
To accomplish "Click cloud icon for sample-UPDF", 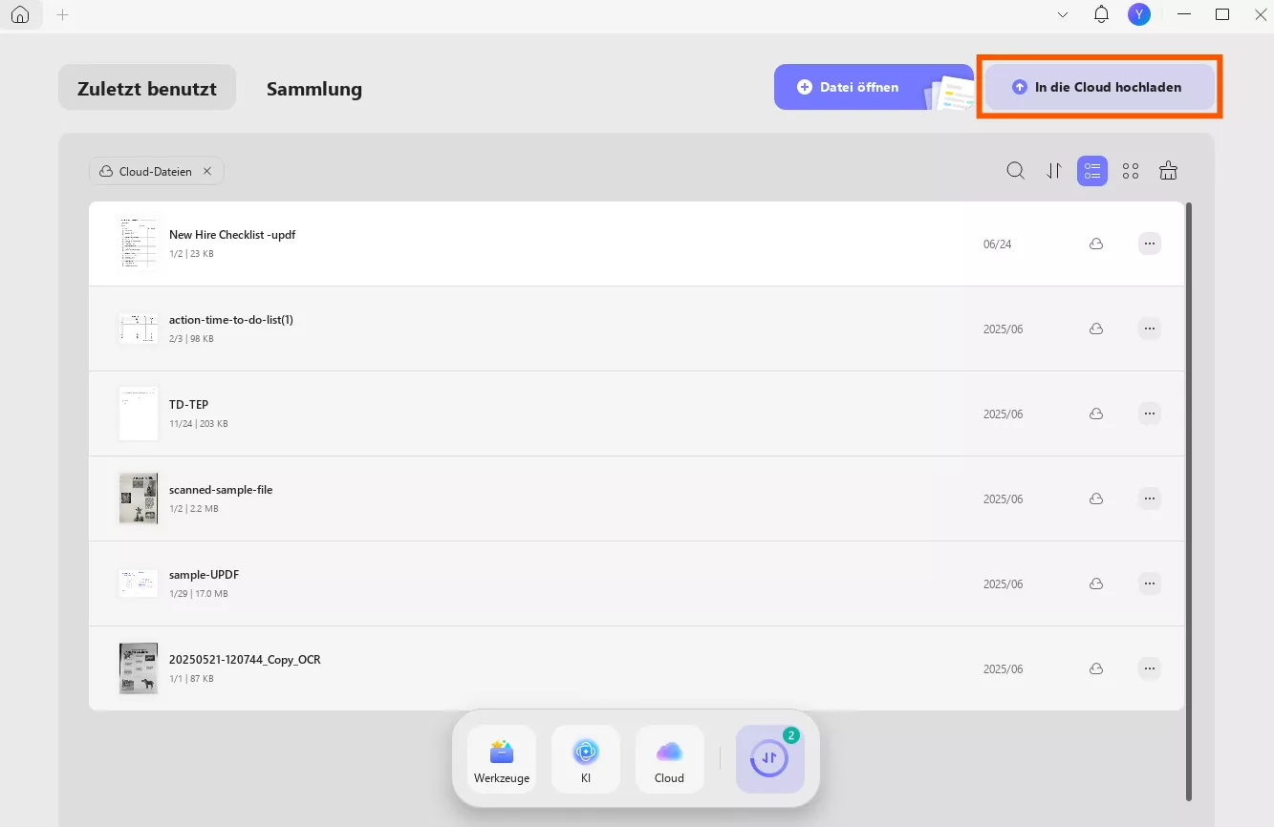I will [1096, 583].
